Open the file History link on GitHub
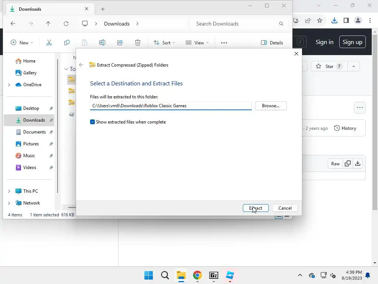Screen dimensions: 378x284 [345, 128]
